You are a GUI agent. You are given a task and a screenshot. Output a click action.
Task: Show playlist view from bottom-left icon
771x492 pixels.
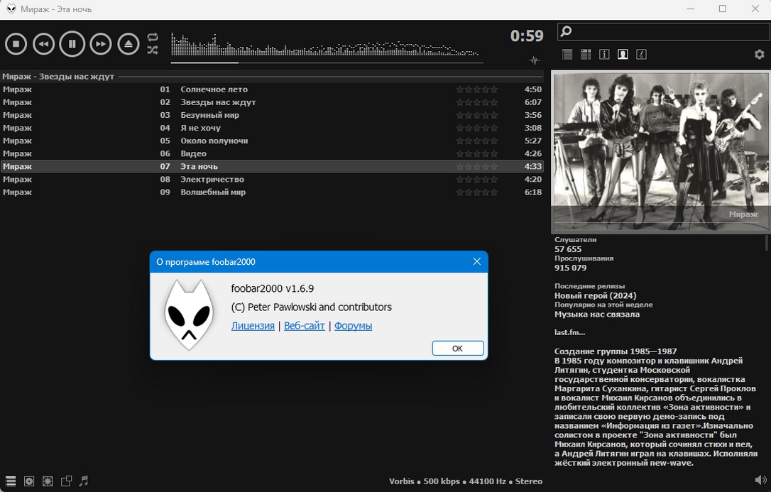pos(11,481)
